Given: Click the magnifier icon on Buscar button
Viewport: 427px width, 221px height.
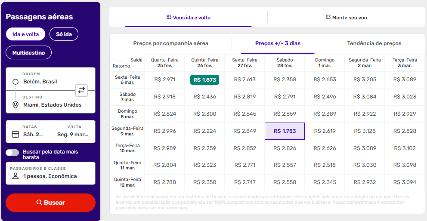Looking at the screenshot, I should pos(39,203).
